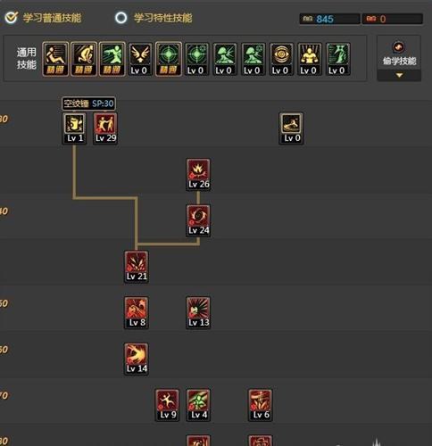Click the Lv 13 radiating skill icon
The height and width of the screenshot is (446, 432).
coord(198,313)
